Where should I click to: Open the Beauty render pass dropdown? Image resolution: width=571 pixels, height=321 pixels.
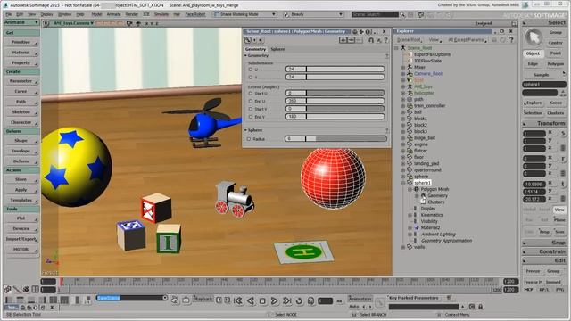pyautogui.click(x=313, y=14)
